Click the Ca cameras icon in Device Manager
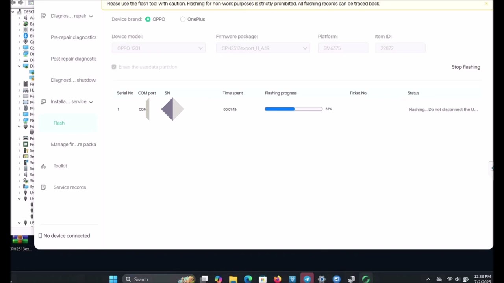The image size is (504, 283). coord(26,42)
